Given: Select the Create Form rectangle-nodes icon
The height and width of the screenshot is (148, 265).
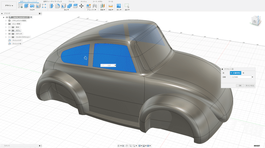Looking at the screenshot, I should pos(44,6).
